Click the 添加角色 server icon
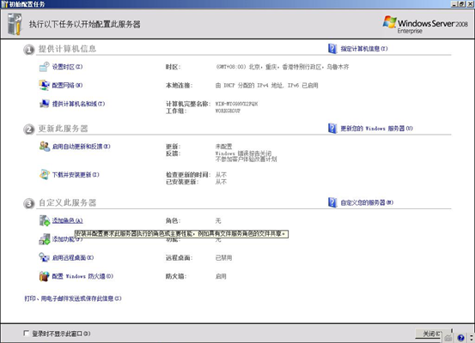The height and width of the screenshot is (343, 475). pos(44,220)
